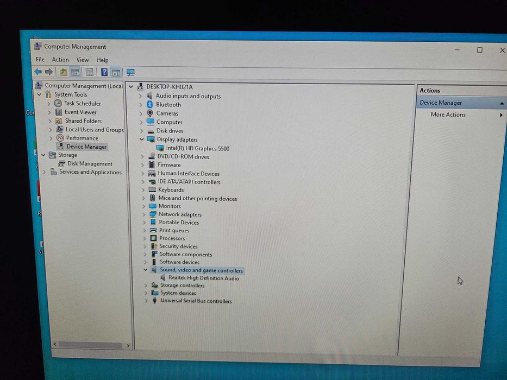Open the File menu
The height and width of the screenshot is (380, 507).
tap(40, 60)
